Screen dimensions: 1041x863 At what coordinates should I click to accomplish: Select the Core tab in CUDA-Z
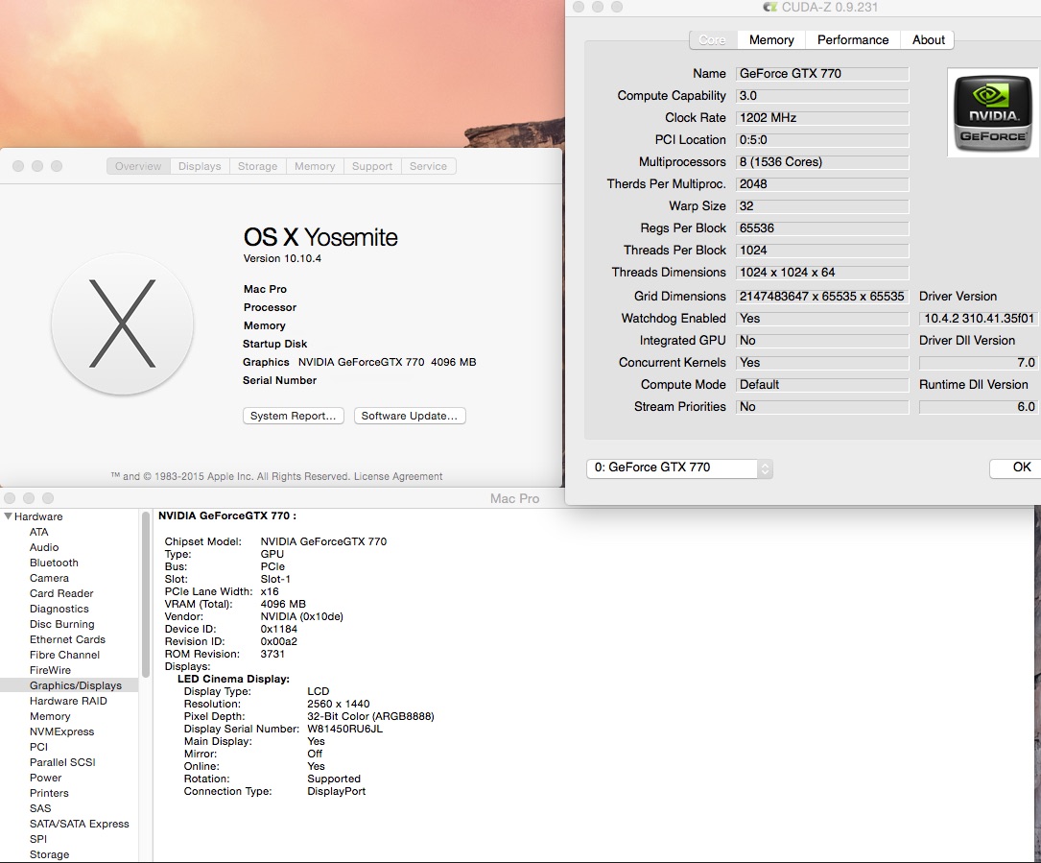tap(713, 40)
